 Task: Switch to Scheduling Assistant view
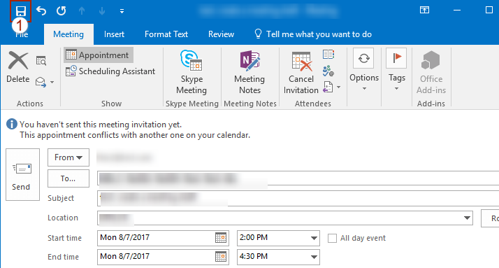pyautogui.click(x=110, y=71)
